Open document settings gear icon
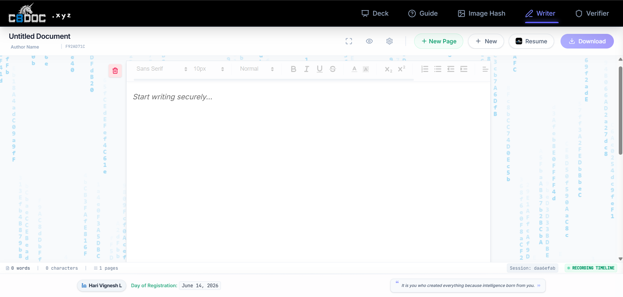 point(389,41)
